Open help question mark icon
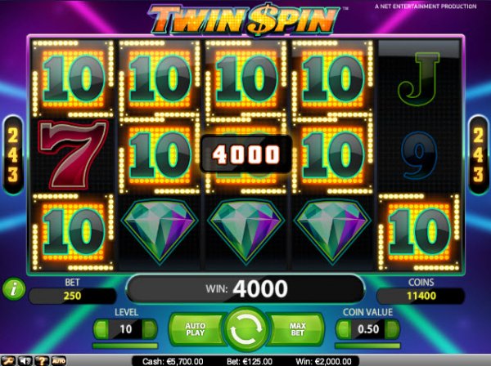This screenshot has height=366, width=491. pos(42,361)
